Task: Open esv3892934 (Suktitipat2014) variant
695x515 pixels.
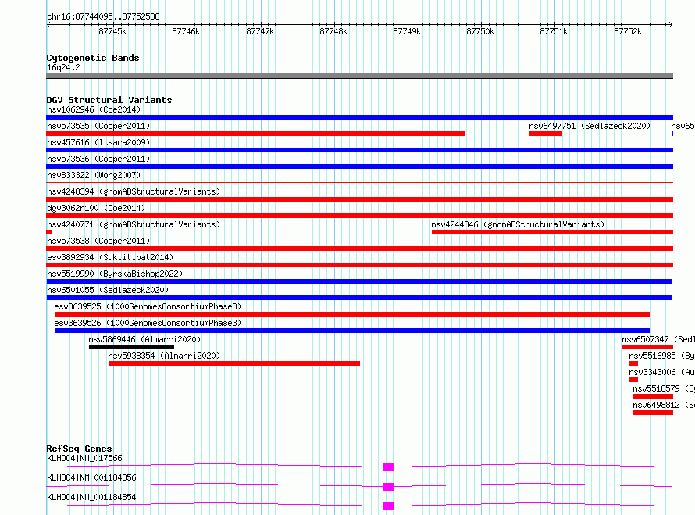Action: [x=110, y=257]
